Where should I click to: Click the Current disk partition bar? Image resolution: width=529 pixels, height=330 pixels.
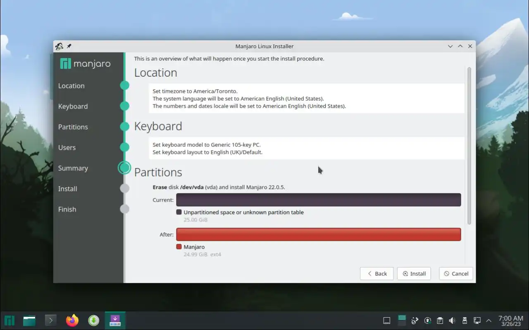(x=318, y=200)
